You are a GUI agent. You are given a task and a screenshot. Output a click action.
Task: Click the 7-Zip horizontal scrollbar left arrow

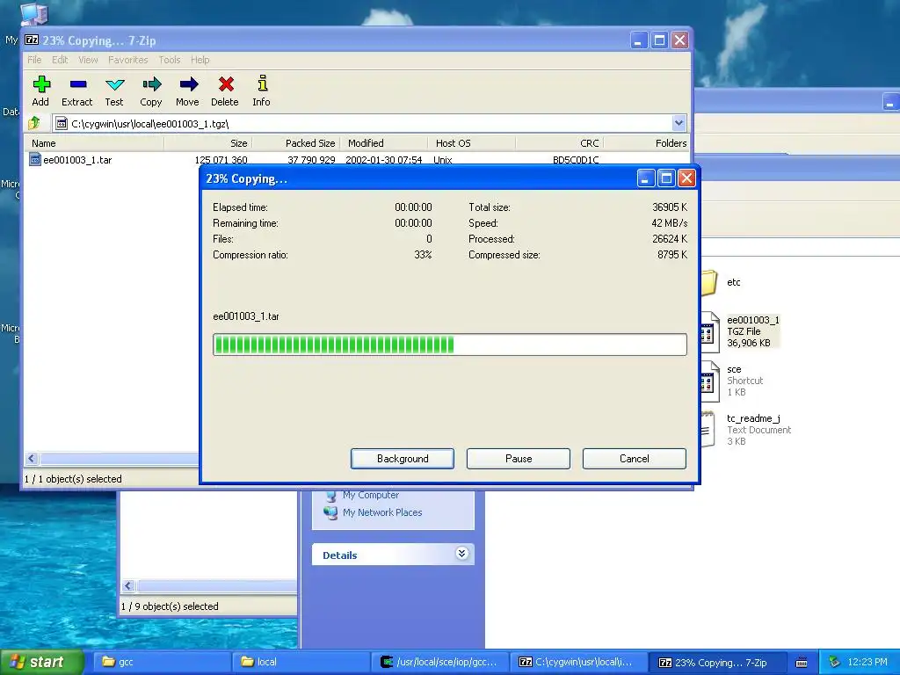click(x=32, y=458)
